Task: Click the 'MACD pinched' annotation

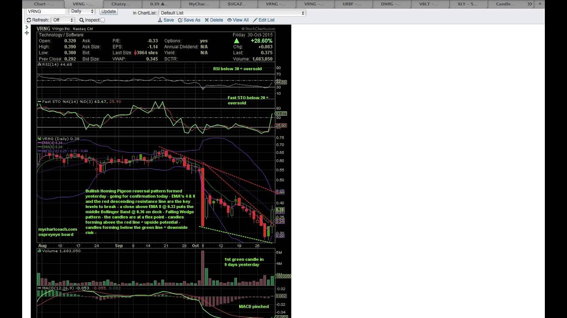Action: point(254,307)
